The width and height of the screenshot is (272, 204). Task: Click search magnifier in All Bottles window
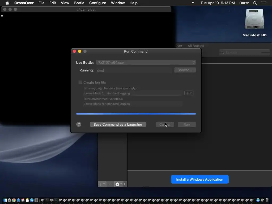point(222,52)
